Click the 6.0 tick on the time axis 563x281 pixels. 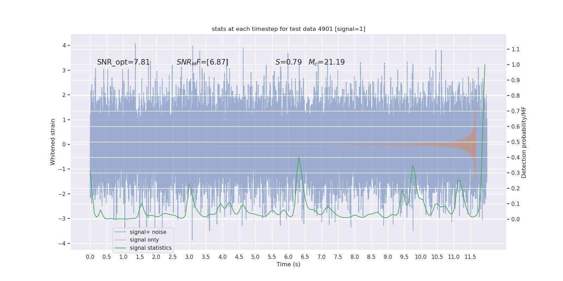tap(289, 257)
